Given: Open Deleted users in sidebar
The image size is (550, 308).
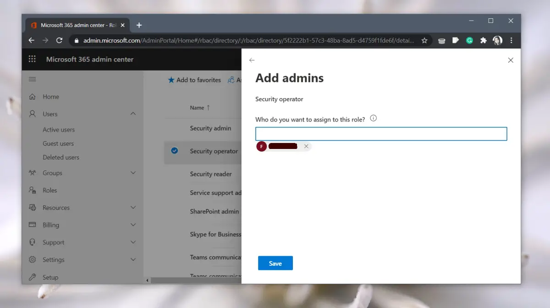Looking at the screenshot, I should click(x=61, y=157).
